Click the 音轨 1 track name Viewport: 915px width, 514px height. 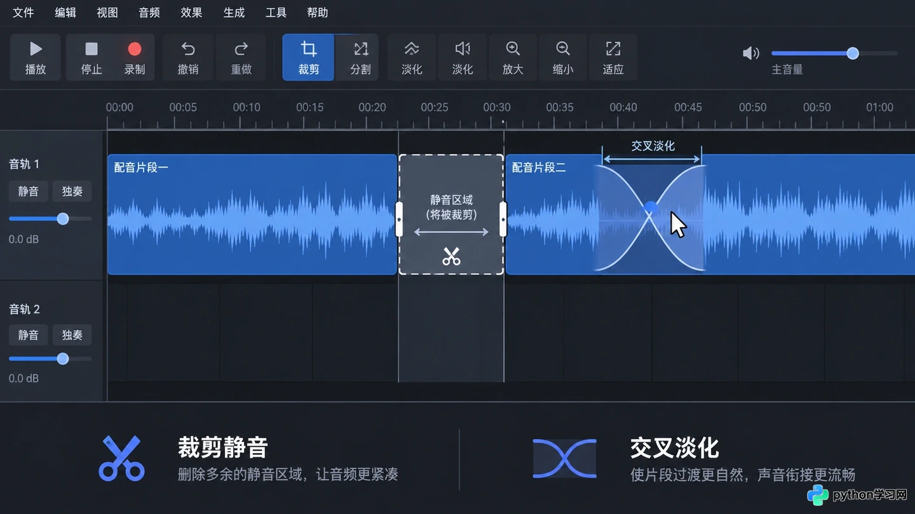tap(24, 164)
